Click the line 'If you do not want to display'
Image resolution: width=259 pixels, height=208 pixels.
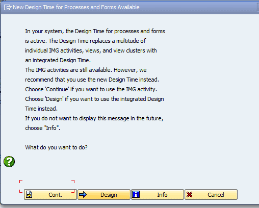(94, 118)
